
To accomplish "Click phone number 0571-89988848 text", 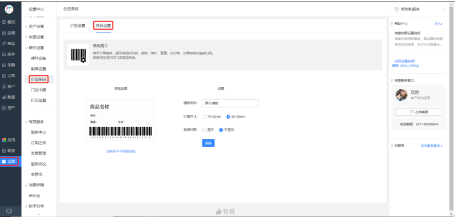I will (x=427, y=124).
